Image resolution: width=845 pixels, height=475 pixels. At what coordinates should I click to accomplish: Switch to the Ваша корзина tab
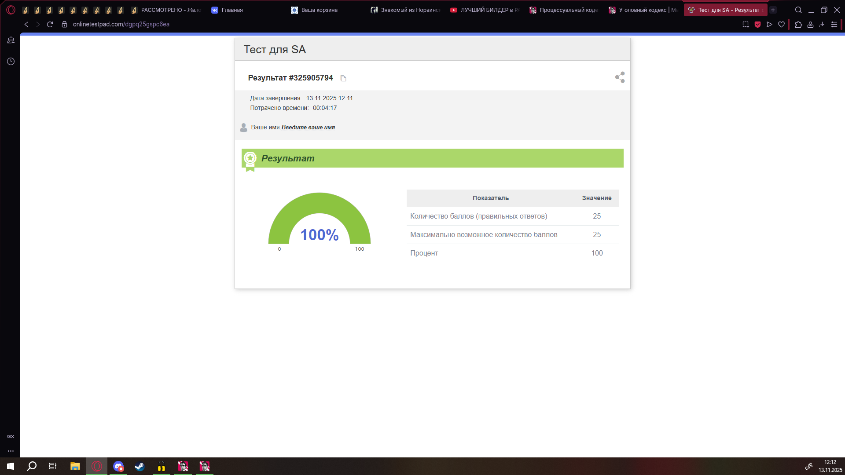click(319, 10)
